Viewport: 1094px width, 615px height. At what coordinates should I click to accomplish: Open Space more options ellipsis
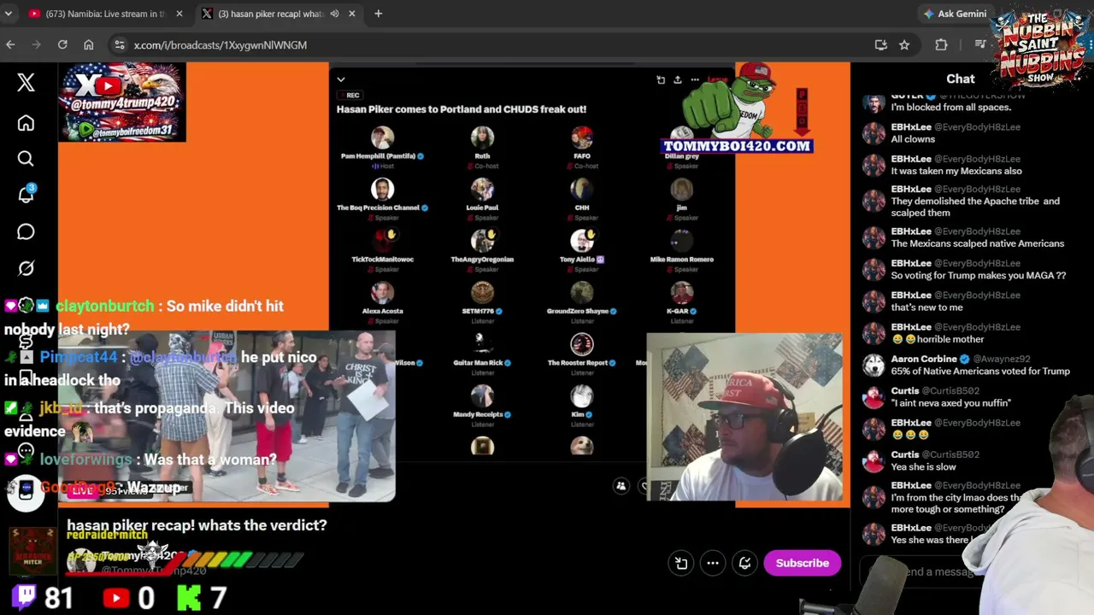click(695, 80)
